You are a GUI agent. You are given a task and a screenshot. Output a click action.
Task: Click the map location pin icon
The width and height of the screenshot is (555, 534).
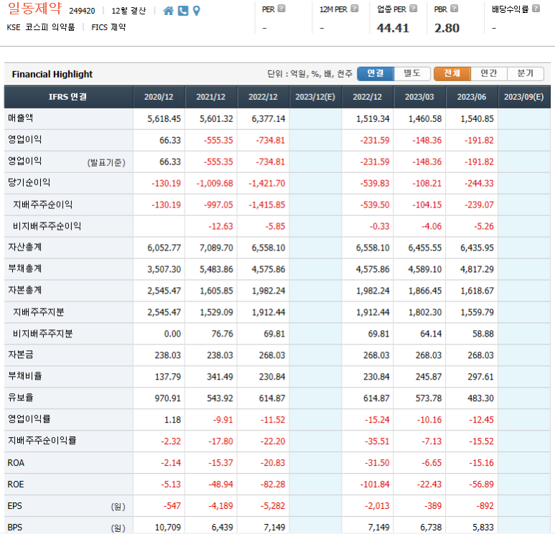(x=197, y=11)
